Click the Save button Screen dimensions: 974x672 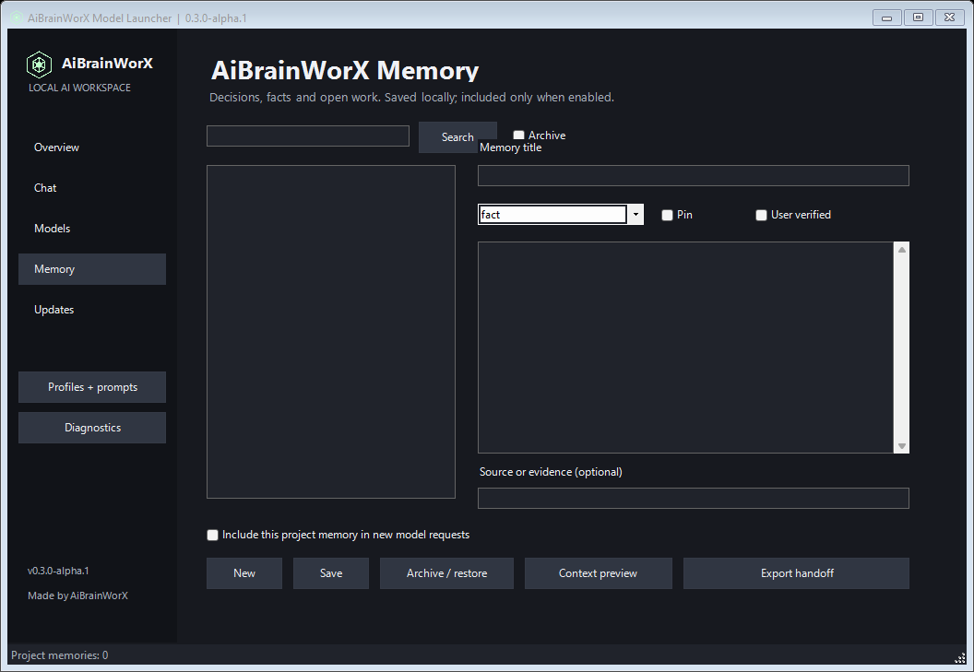pos(331,573)
